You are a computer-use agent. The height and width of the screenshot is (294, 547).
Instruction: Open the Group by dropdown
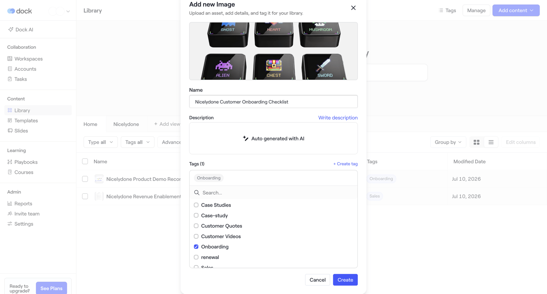[x=448, y=142]
